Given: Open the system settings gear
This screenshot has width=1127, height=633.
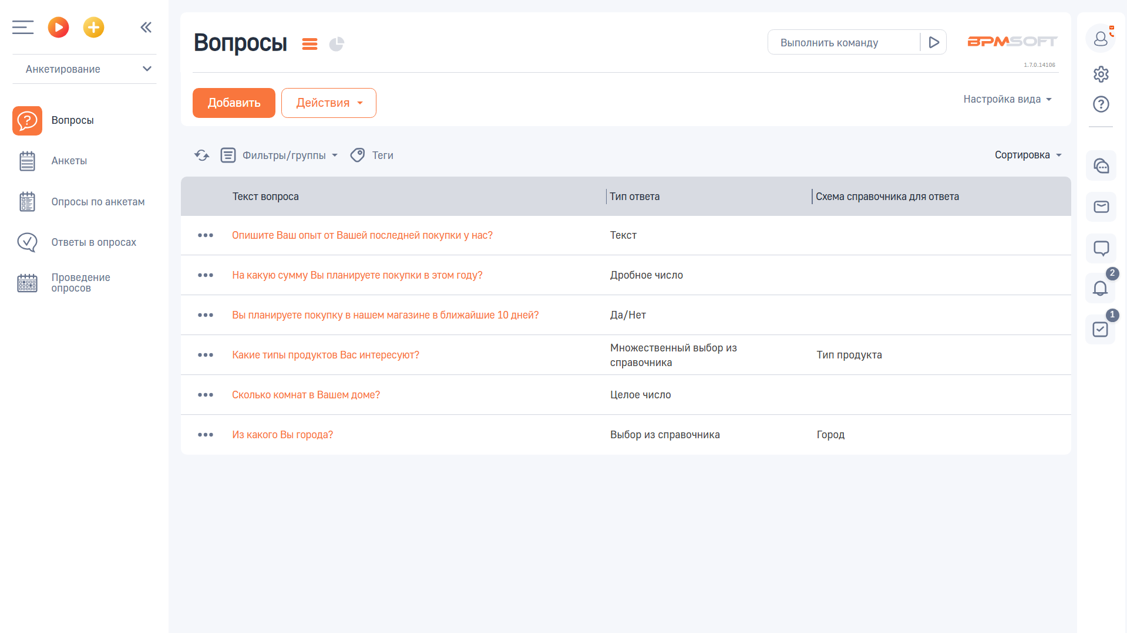Looking at the screenshot, I should (1101, 75).
